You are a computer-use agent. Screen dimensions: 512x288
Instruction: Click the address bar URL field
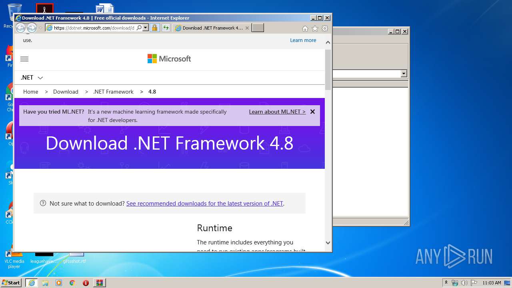click(x=94, y=28)
